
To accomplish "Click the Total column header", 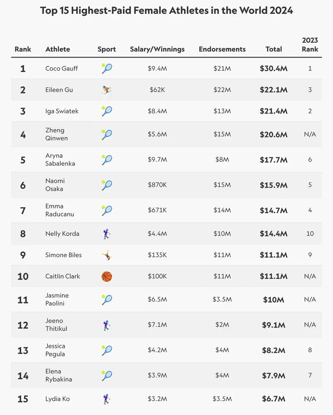I will coord(273,49).
